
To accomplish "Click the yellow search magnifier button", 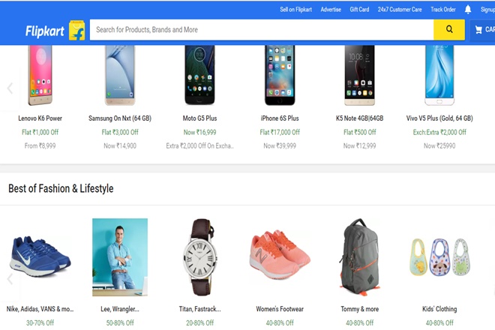I will click(x=449, y=29).
